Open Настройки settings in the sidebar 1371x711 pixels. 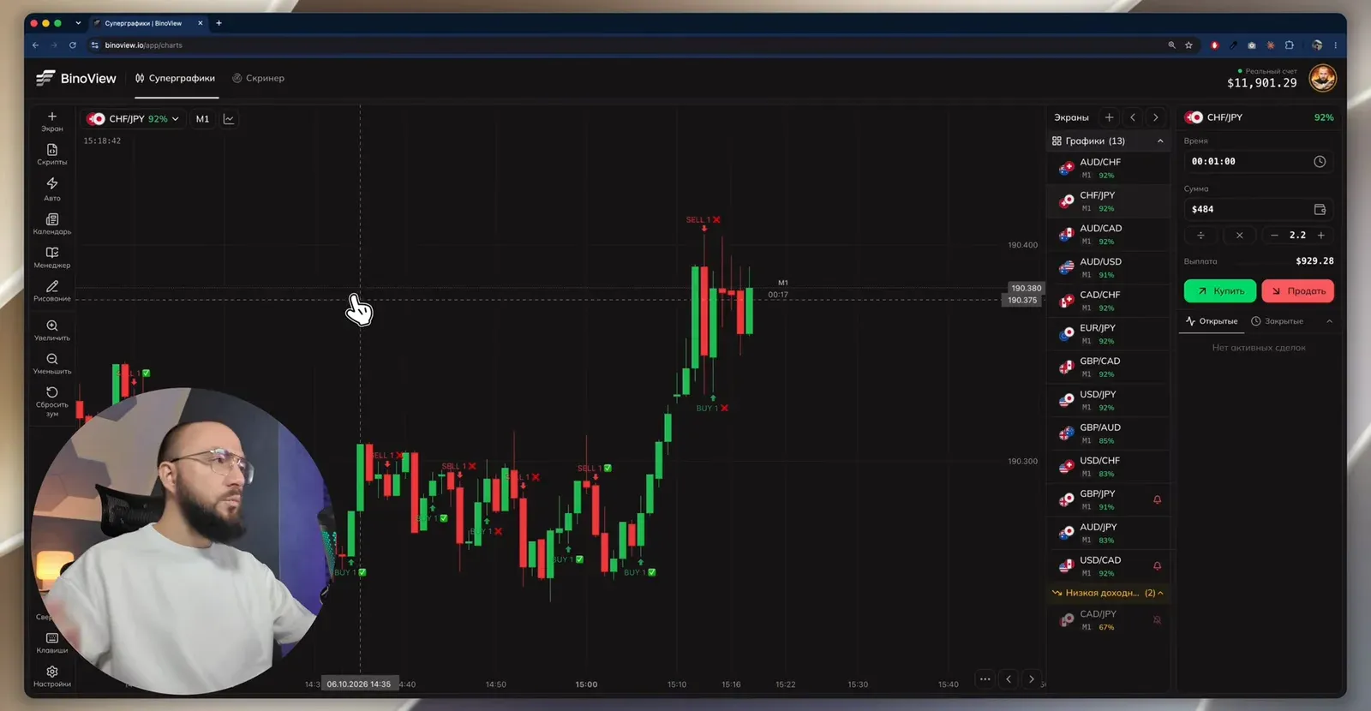tap(52, 676)
